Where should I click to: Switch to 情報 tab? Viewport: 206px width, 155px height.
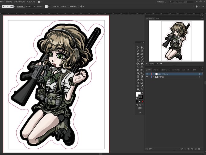coord(158,19)
